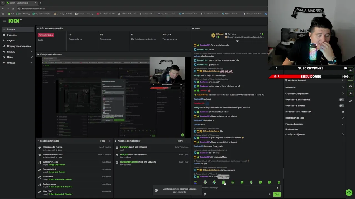Open the shop icon below message box

point(205,194)
